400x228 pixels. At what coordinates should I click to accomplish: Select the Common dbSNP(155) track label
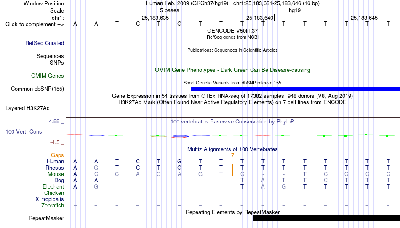[37, 89]
